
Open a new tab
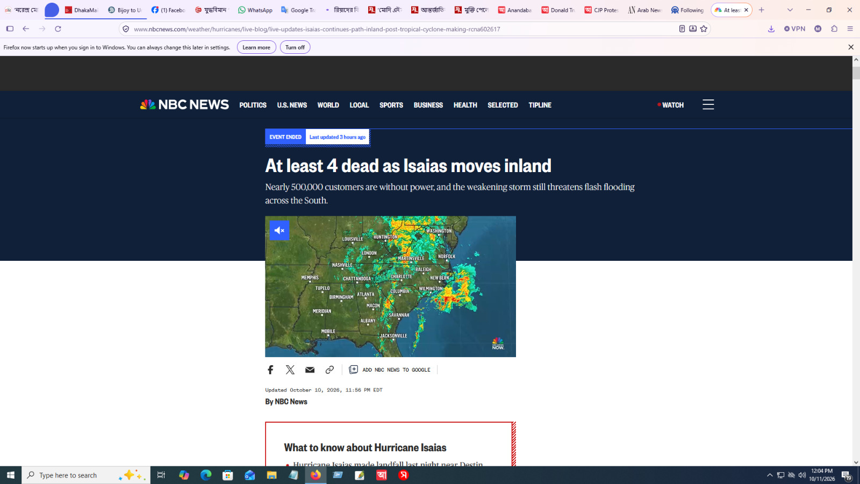[761, 10]
